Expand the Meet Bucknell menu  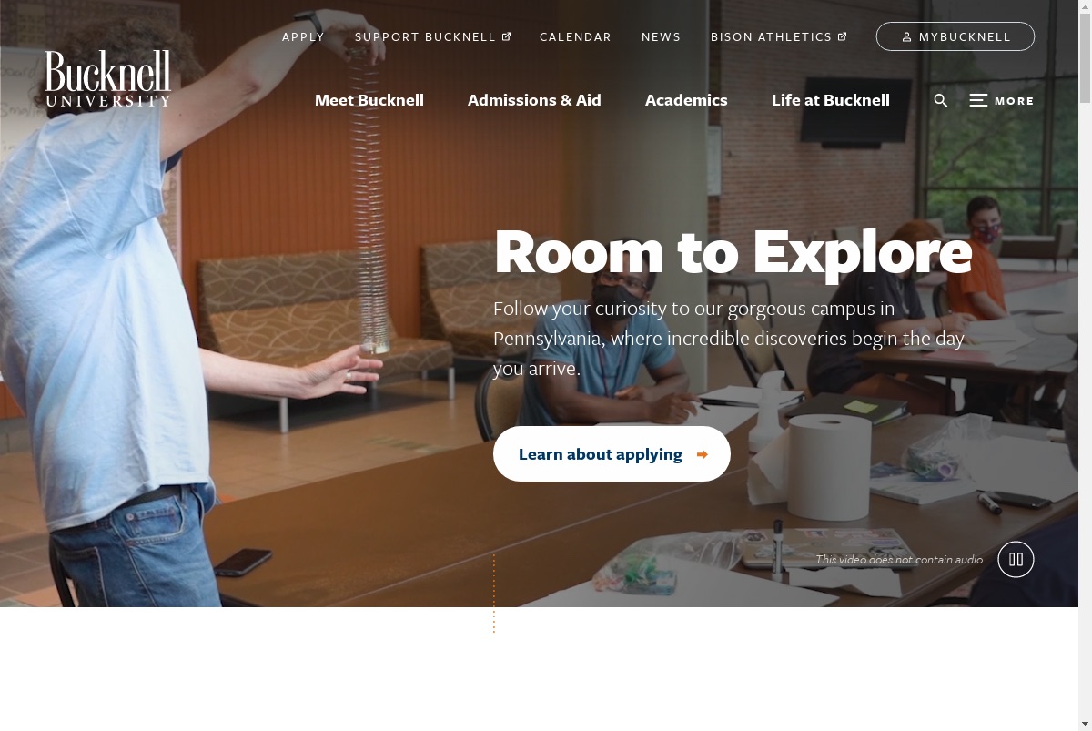click(369, 100)
